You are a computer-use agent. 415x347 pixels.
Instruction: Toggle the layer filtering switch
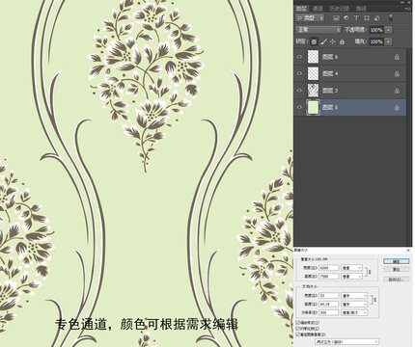pyautogui.click(x=391, y=18)
